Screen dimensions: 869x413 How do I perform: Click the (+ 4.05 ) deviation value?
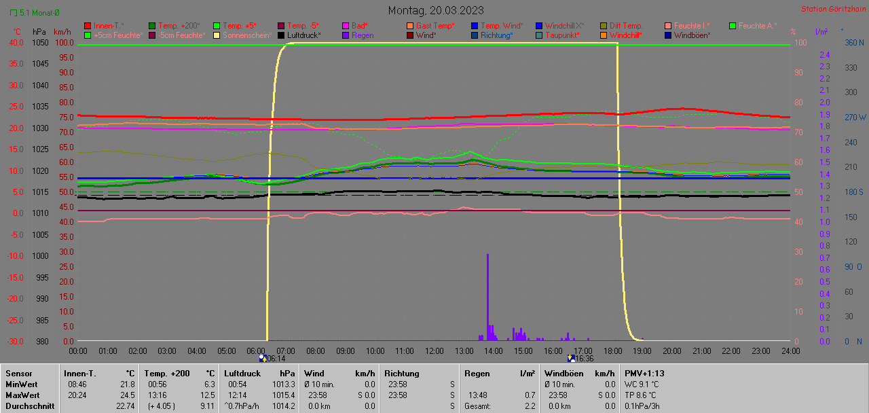point(162,406)
